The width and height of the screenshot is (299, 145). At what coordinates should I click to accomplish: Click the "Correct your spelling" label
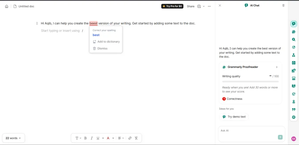pos(104,30)
